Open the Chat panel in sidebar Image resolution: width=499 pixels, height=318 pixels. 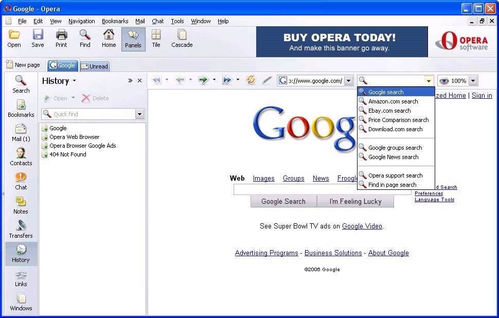tap(21, 181)
